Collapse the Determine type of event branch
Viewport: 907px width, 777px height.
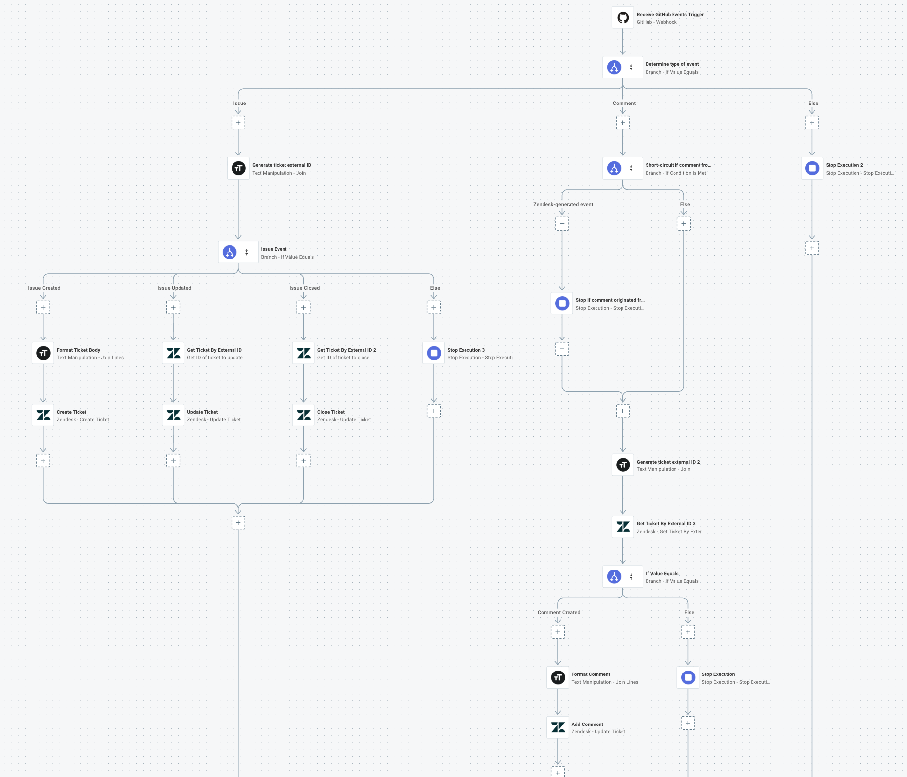[632, 66]
